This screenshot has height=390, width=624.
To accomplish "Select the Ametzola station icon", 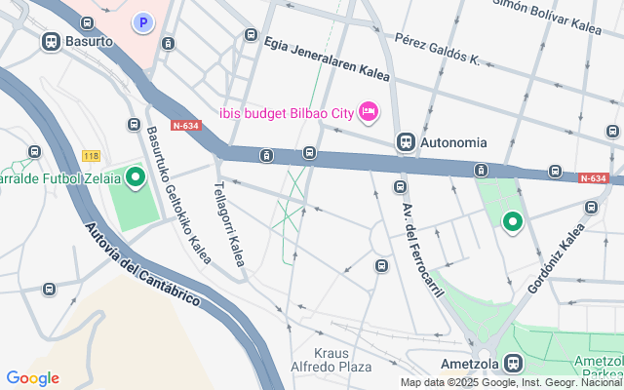I will tap(513, 364).
